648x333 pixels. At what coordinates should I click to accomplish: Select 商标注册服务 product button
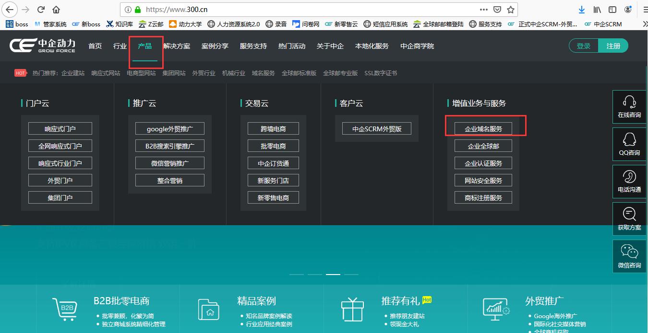click(x=483, y=197)
